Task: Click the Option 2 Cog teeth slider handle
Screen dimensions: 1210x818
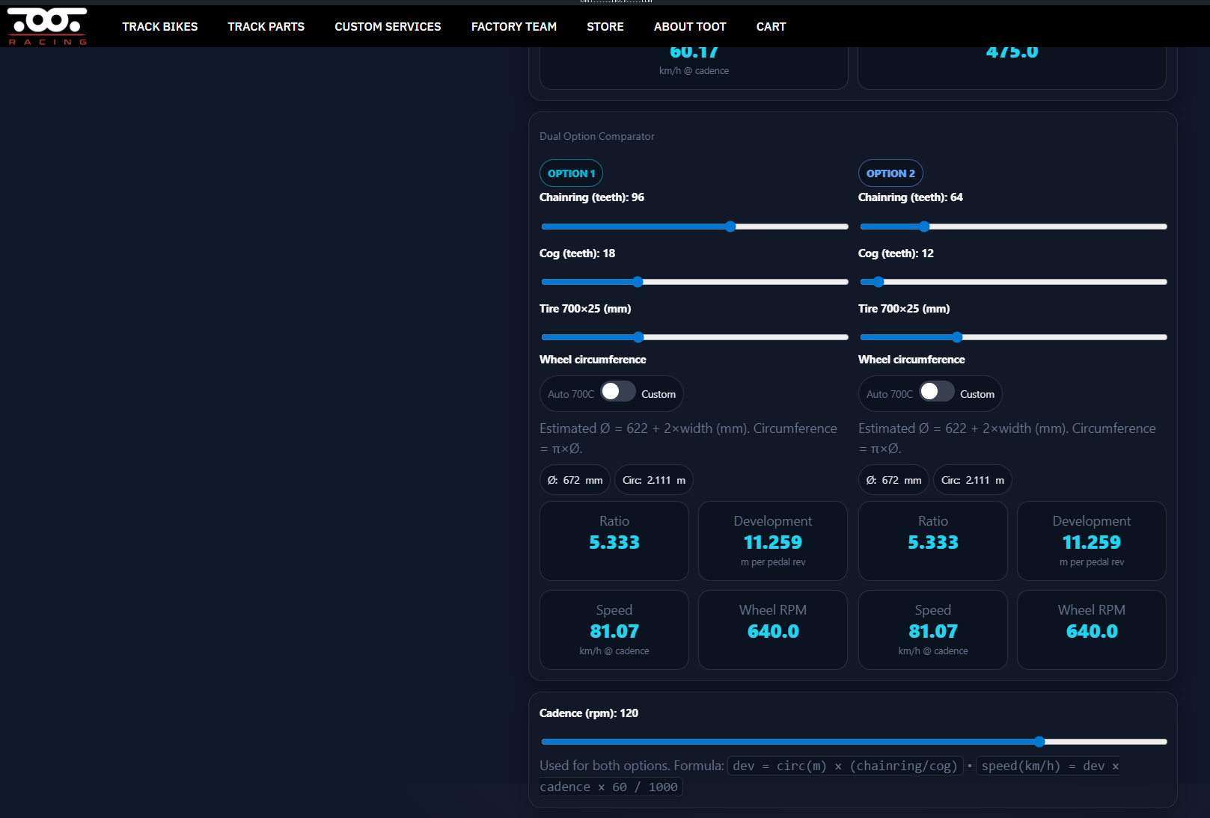Action: [879, 282]
